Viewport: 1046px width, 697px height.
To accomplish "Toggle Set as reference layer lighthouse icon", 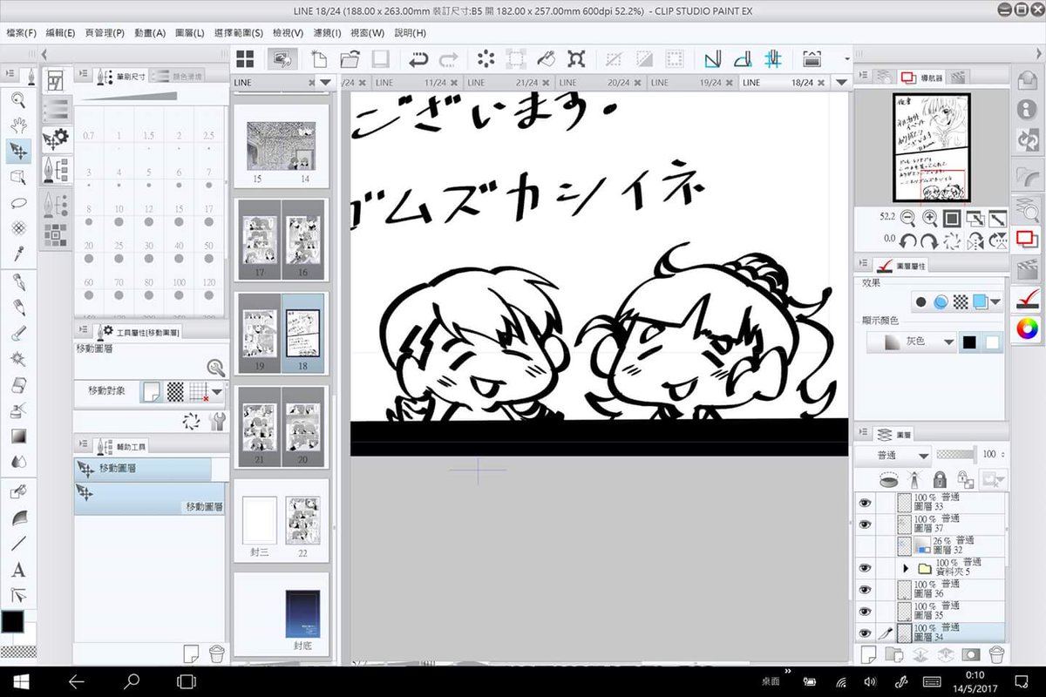I will (x=913, y=479).
